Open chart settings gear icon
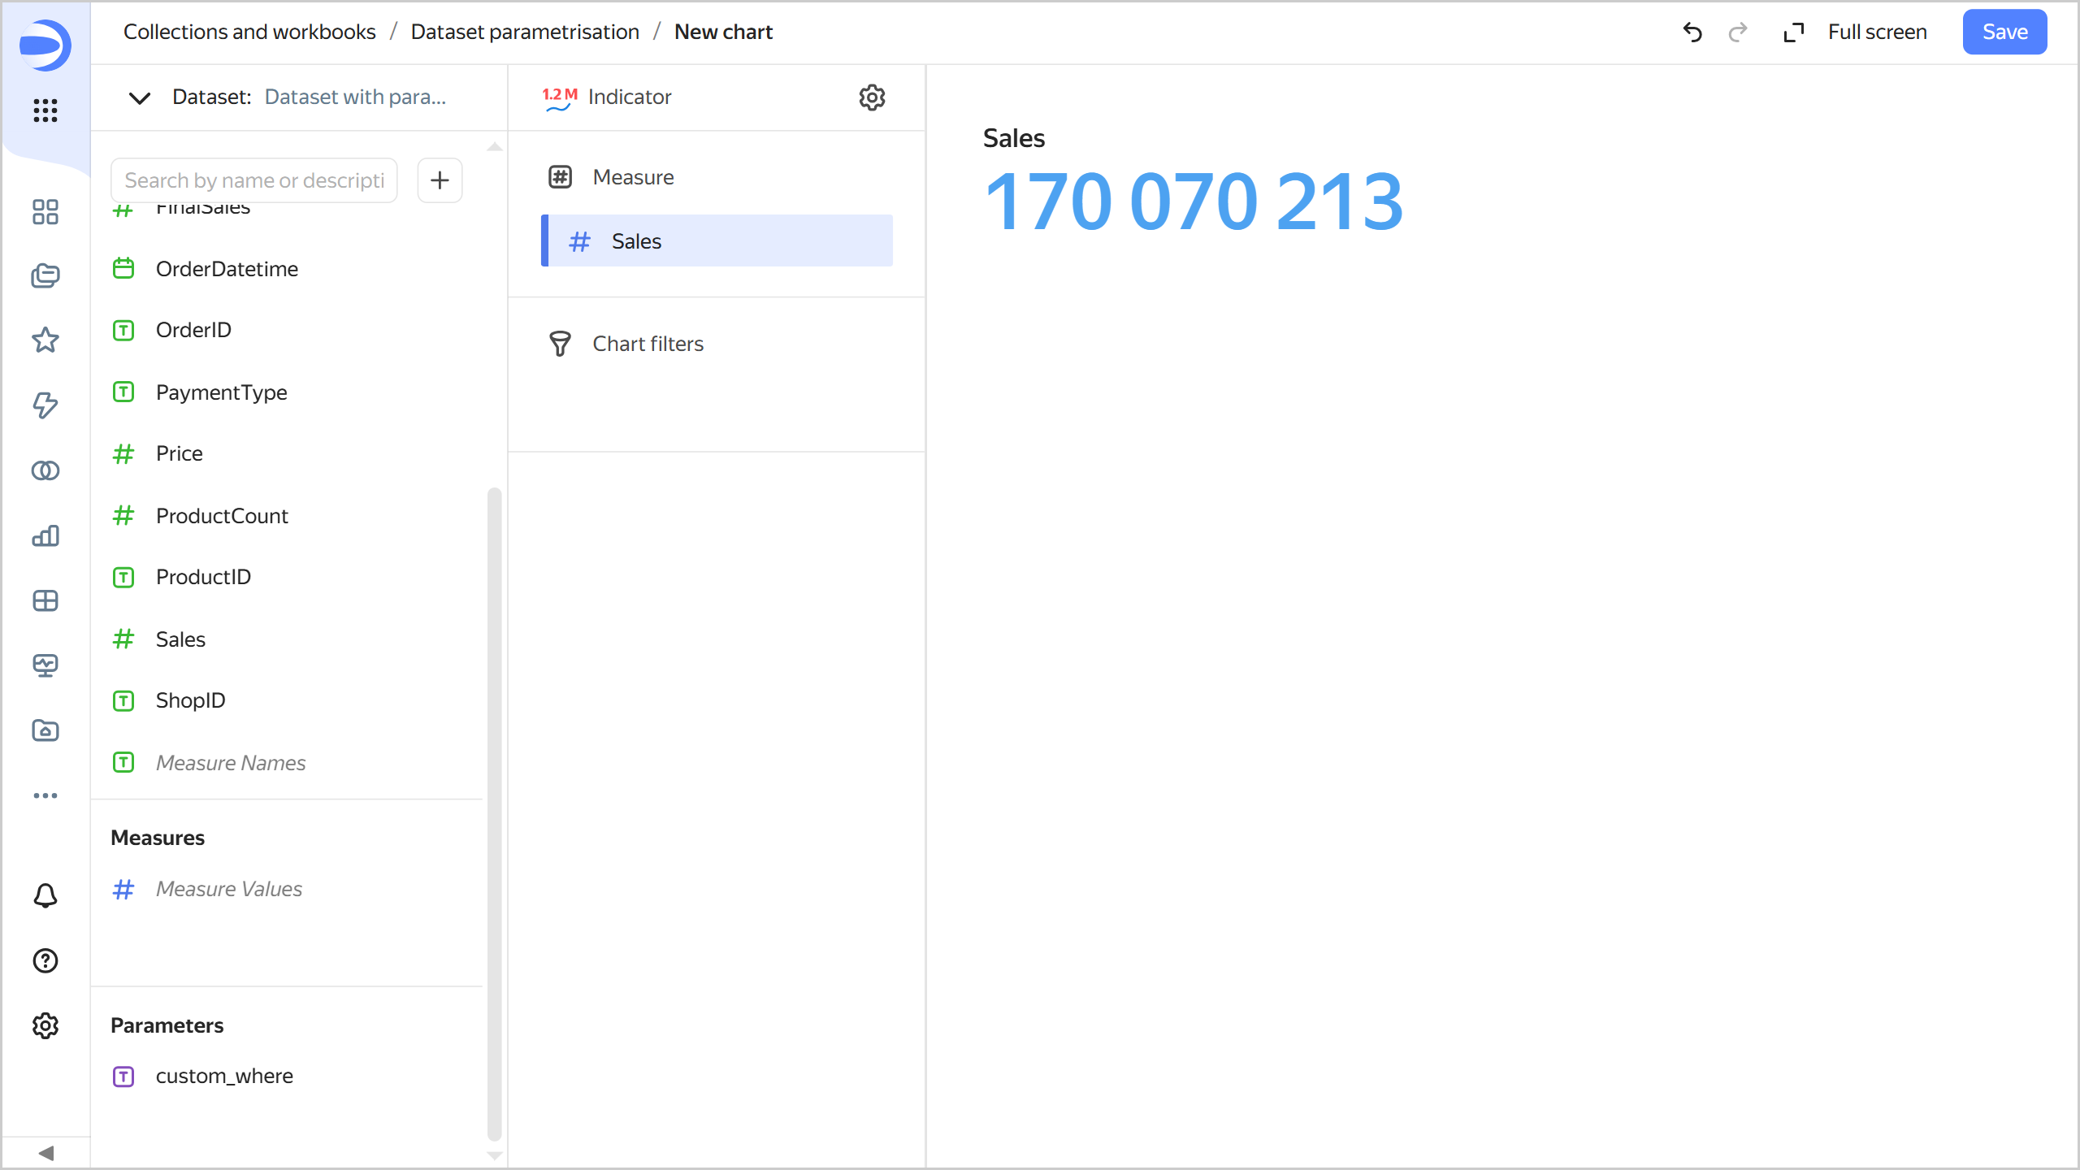Screen dimensions: 2080x1170 click(x=872, y=97)
